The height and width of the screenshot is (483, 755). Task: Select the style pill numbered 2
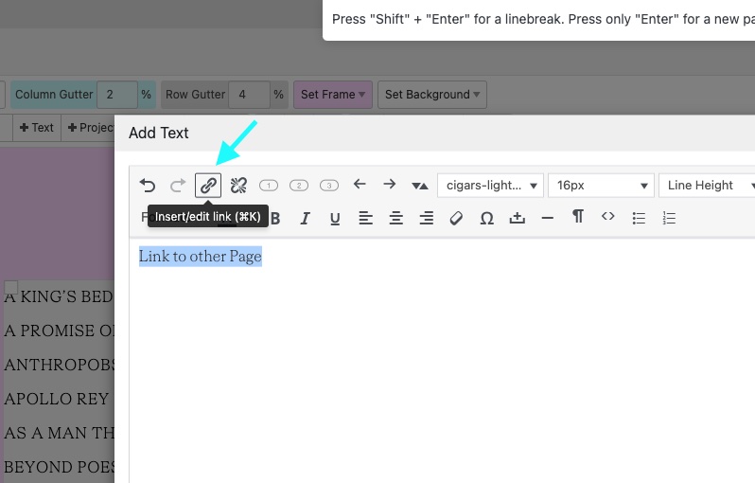[x=299, y=186]
